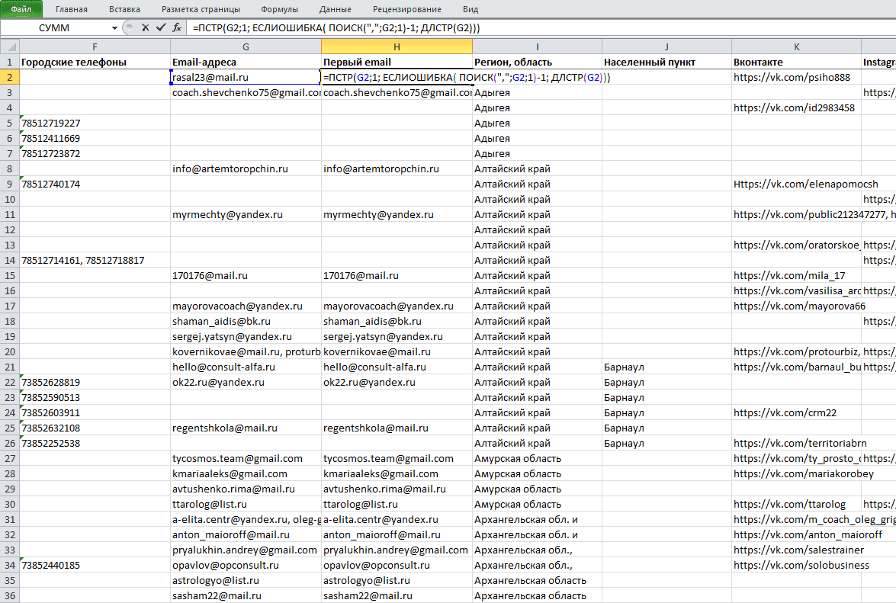Click link https://vk.com/salestrainer
The height and width of the screenshot is (603, 896).
[799, 550]
